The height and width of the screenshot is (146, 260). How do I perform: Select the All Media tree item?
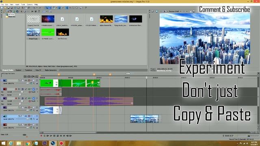(11, 15)
